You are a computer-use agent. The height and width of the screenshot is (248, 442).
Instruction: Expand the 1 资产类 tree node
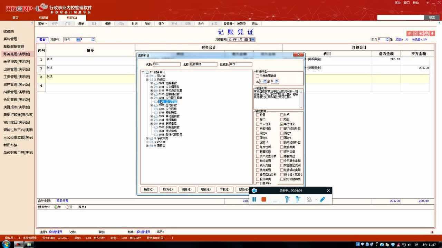147,76
